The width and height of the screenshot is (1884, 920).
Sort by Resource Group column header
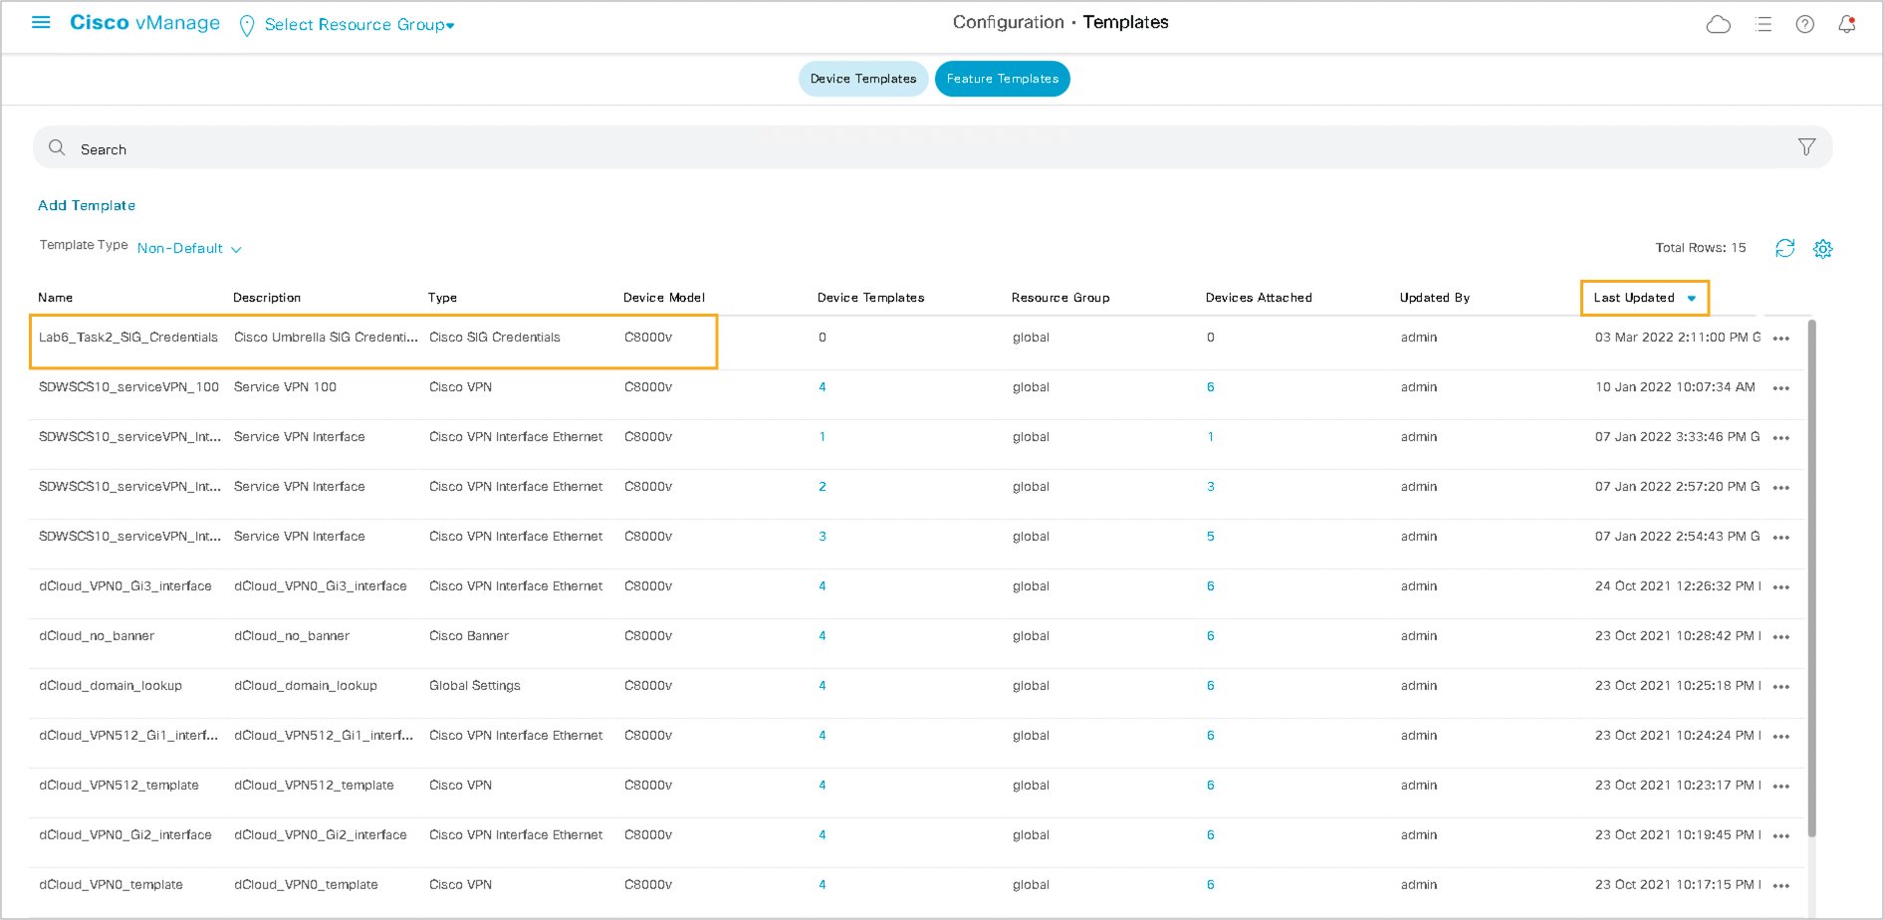[x=1060, y=298]
